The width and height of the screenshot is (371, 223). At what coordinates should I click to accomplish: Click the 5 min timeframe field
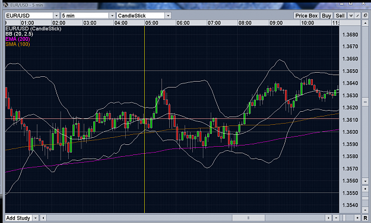[85, 16]
